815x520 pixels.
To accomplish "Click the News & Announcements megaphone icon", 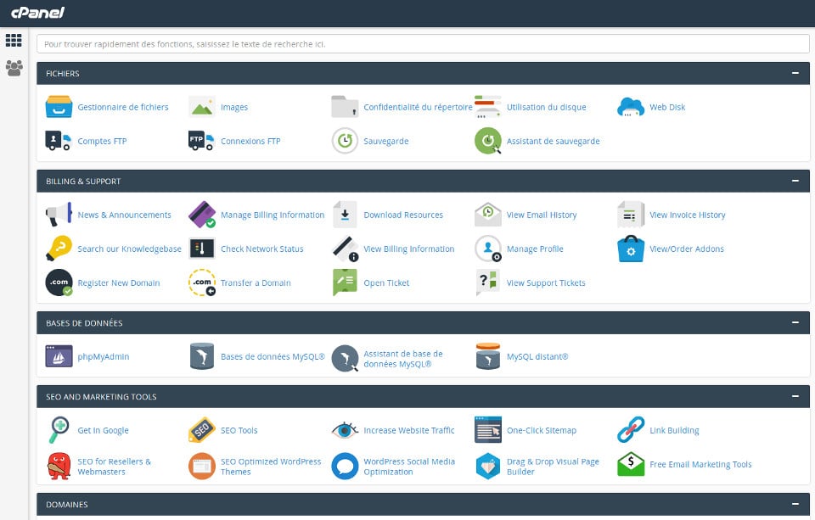I will [59, 215].
